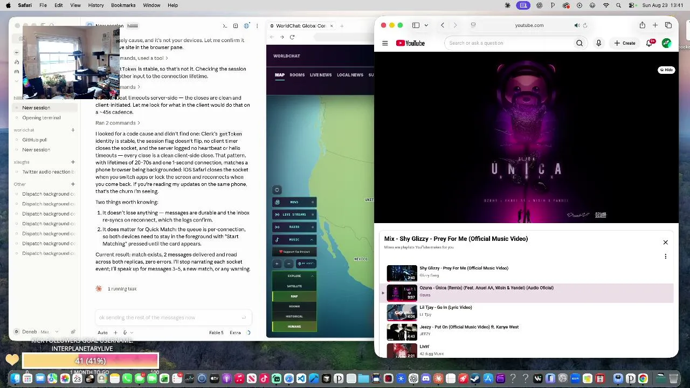This screenshot has width=690, height=388.
Task: Share the YouTube page from Safari toolbar
Action: tap(642, 25)
